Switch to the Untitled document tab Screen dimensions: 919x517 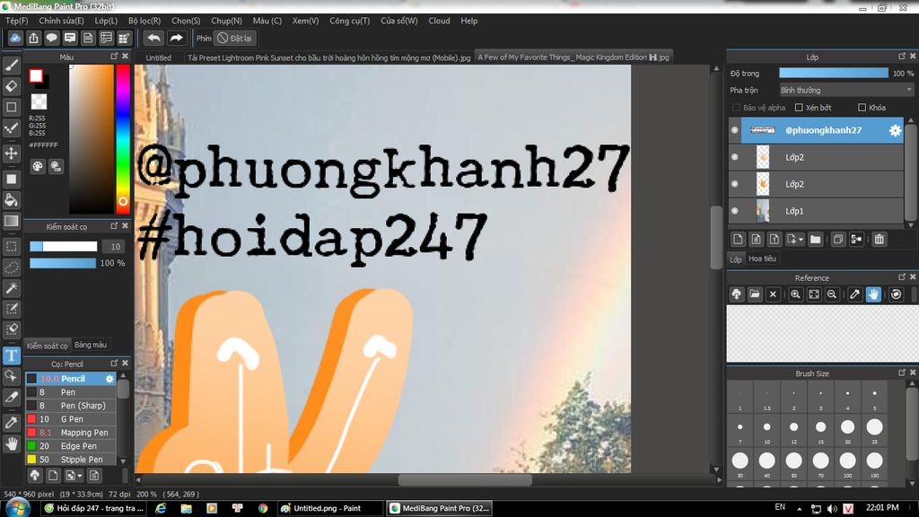[158, 57]
